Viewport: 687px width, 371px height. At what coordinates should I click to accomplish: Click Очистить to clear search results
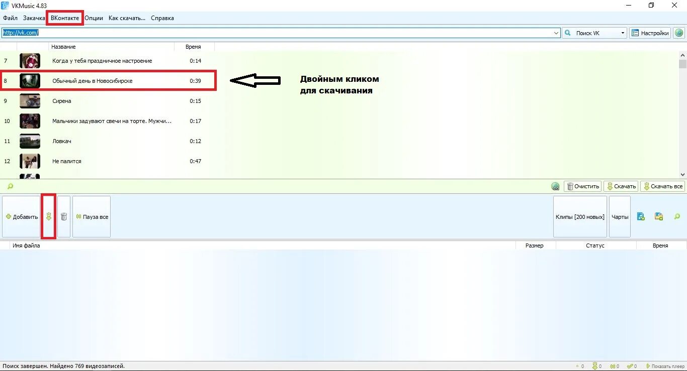click(x=583, y=186)
